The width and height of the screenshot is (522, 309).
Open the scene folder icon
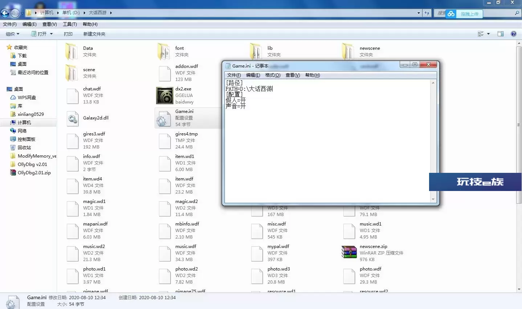(71, 73)
